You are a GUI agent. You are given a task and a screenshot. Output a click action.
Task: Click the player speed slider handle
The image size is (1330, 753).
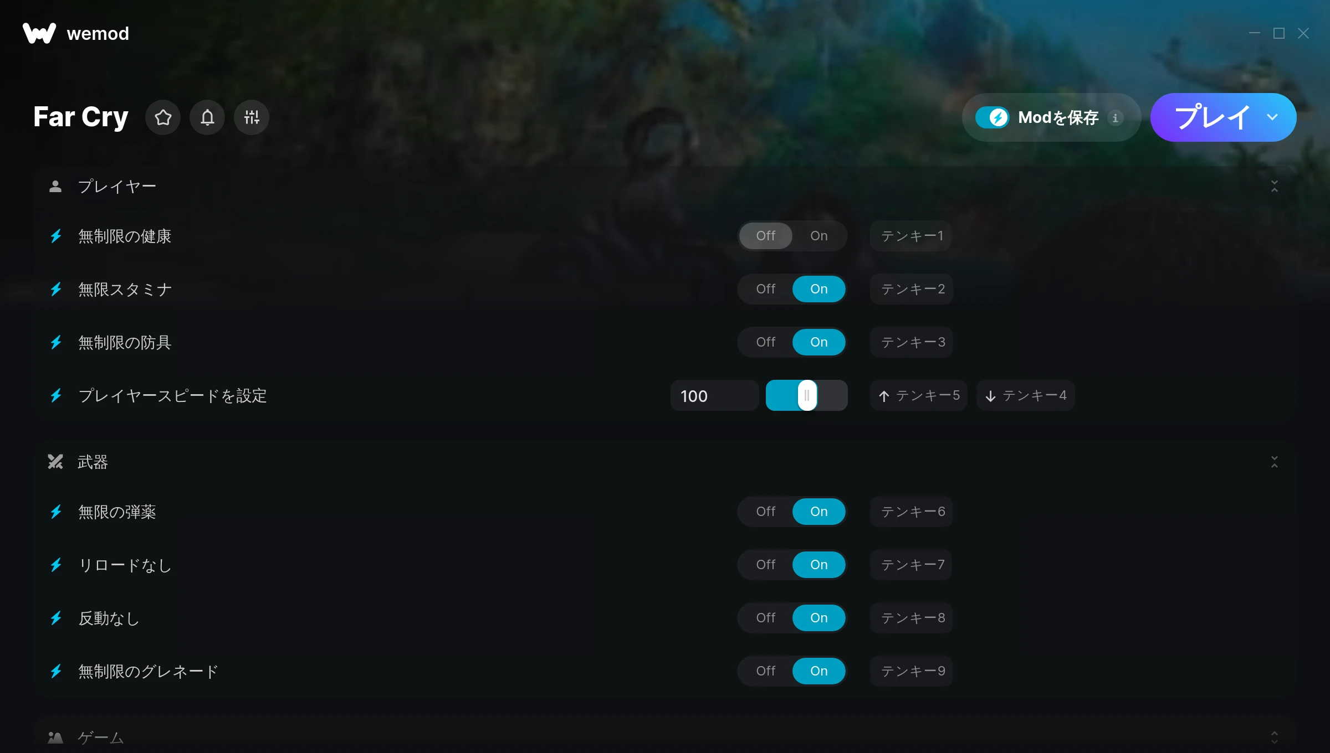tap(807, 395)
